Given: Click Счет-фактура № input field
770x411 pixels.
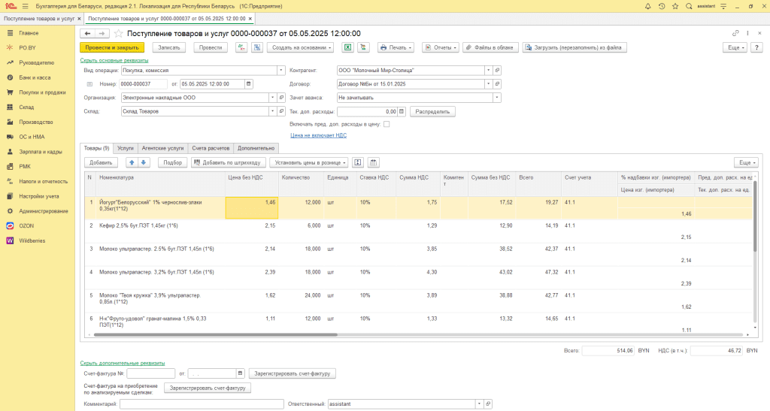Looking at the screenshot, I should [x=150, y=373].
